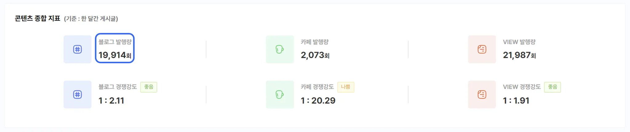The image size is (630, 132).
Task: Click the 콘텐츠 종합 지표 heading
Action: [x=38, y=18]
